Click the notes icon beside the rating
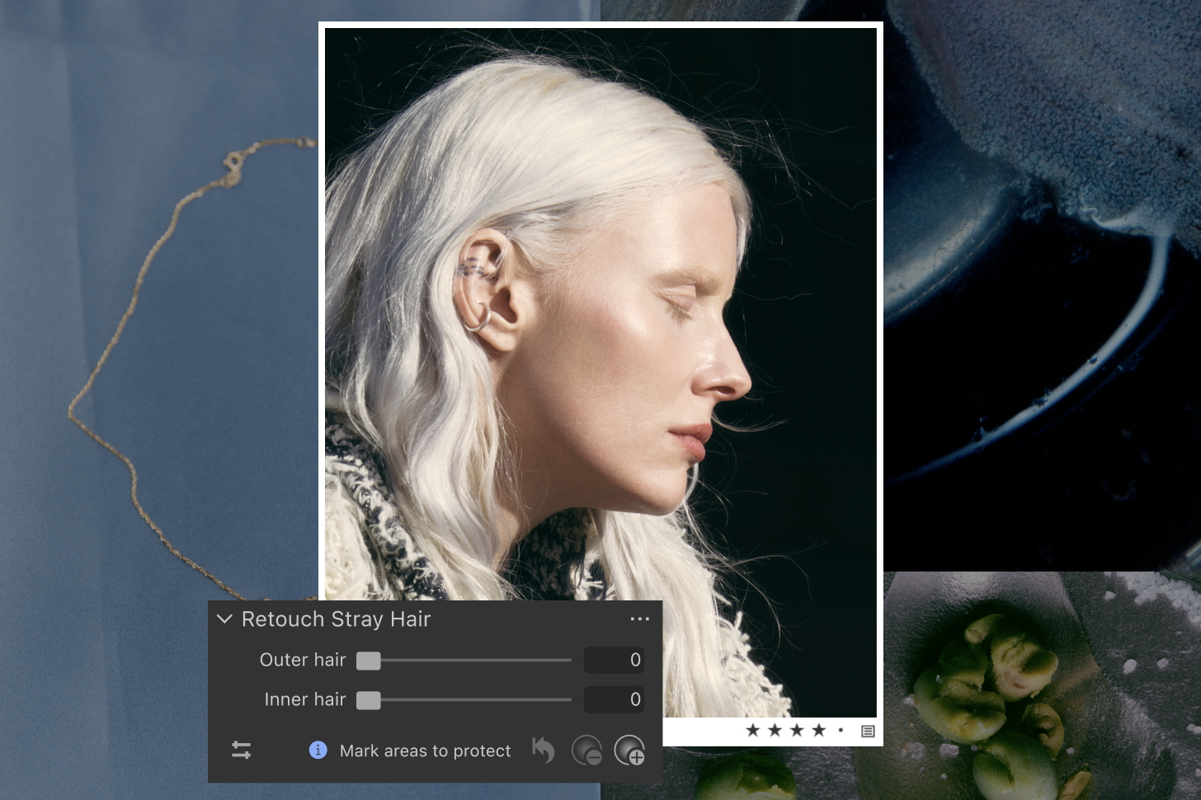 tap(868, 731)
